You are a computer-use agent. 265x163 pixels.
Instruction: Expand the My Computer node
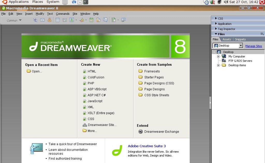coord(218,56)
